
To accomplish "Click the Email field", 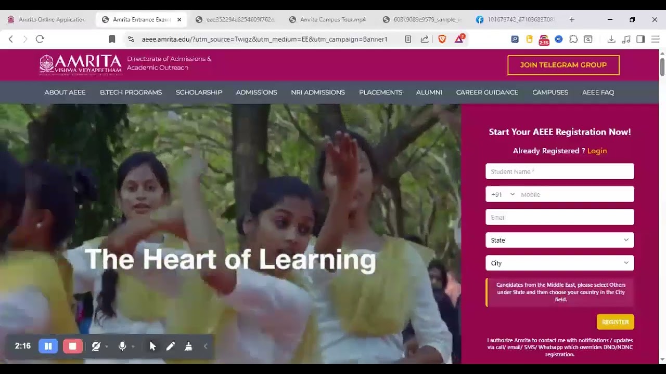I will 560,217.
